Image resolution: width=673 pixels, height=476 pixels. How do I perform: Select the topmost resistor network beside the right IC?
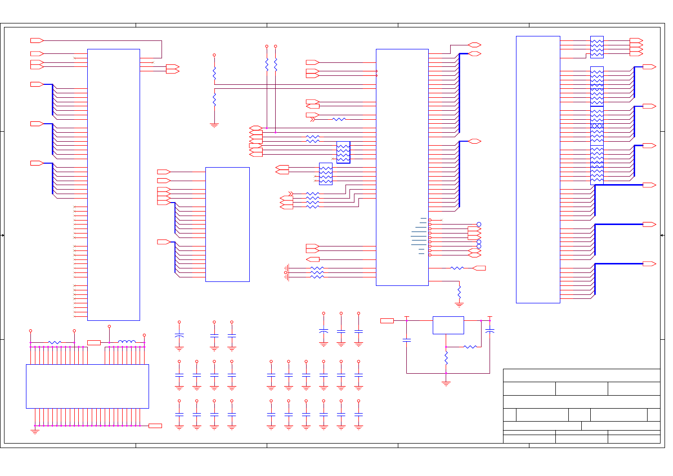tap(597, 47)
